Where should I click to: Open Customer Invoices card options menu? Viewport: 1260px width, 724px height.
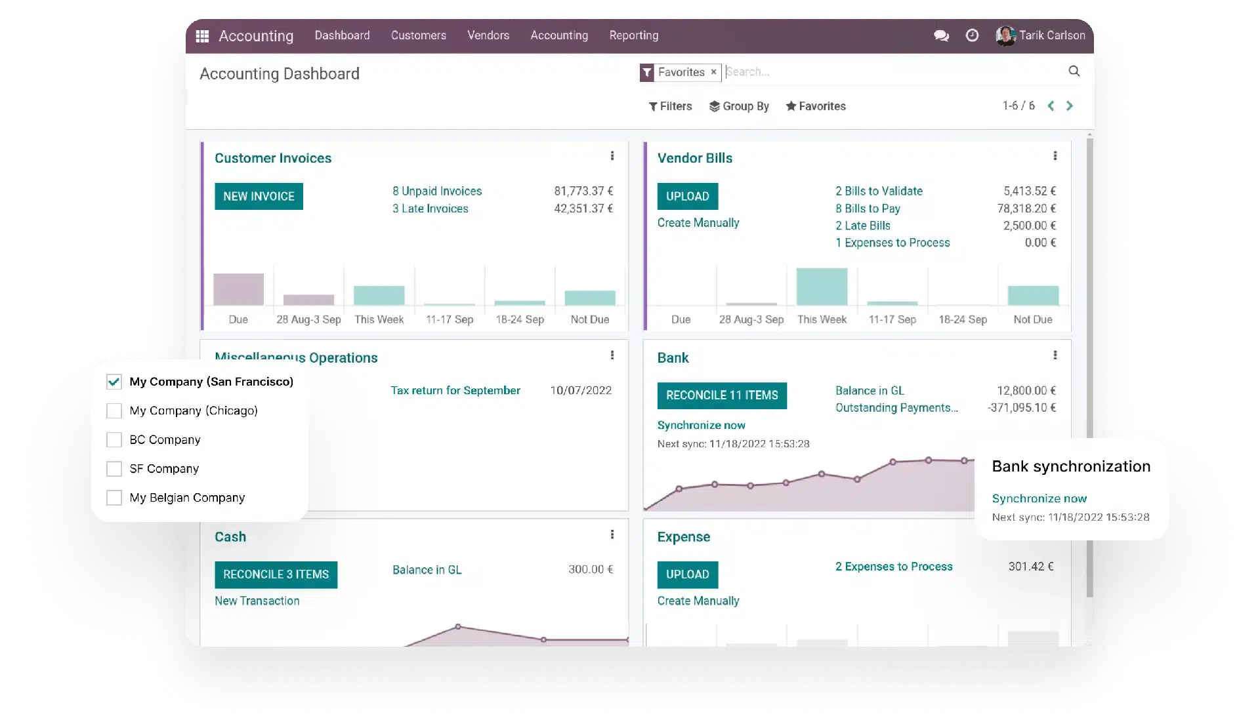tap(612, 156)
